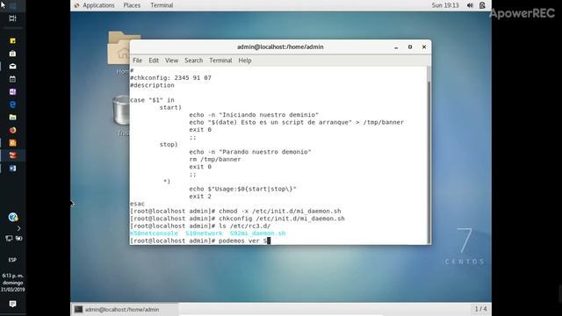
Task: Open Windows Task View icon
Action: (x=12, y=18)
